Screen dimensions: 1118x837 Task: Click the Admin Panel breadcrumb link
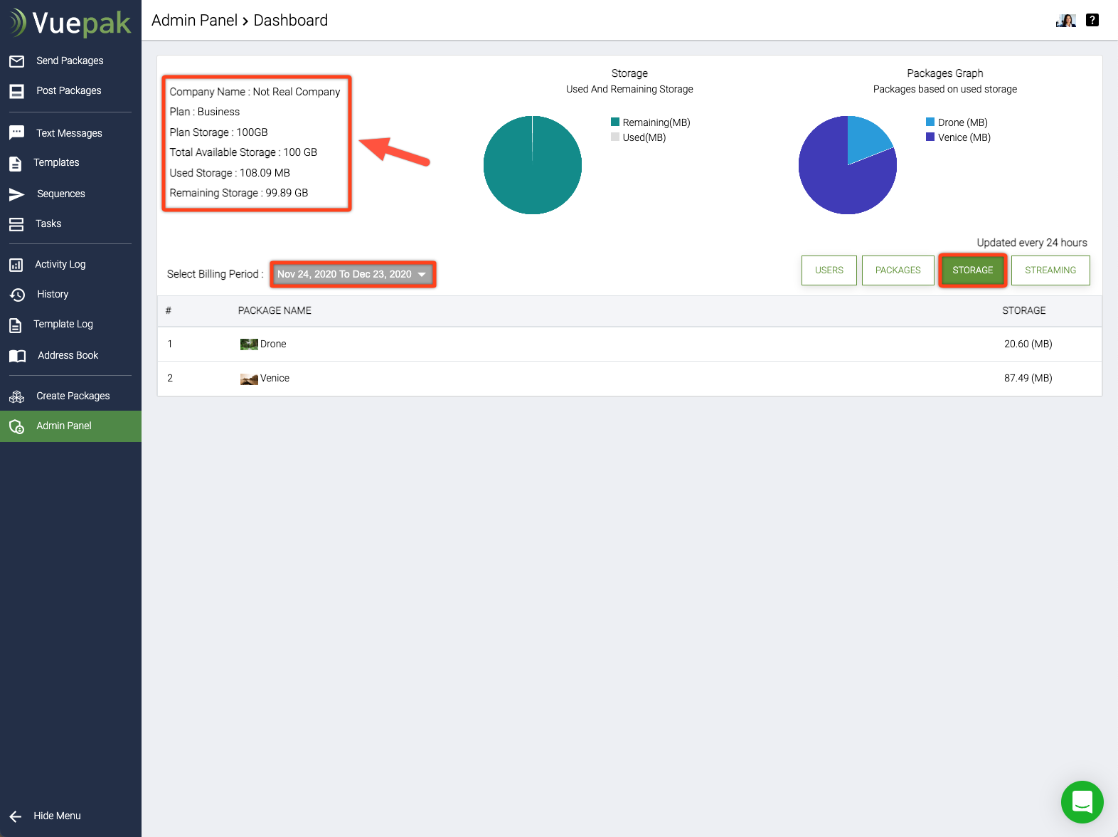[x=194, y=20]
